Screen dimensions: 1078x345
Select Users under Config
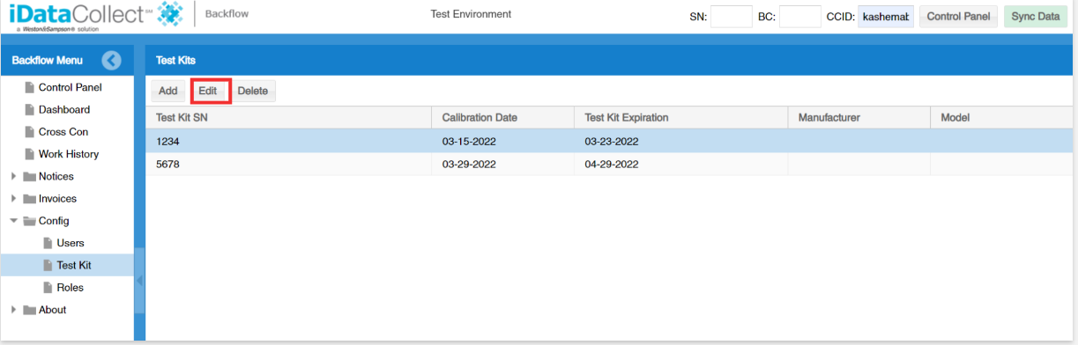coord(71,243)
